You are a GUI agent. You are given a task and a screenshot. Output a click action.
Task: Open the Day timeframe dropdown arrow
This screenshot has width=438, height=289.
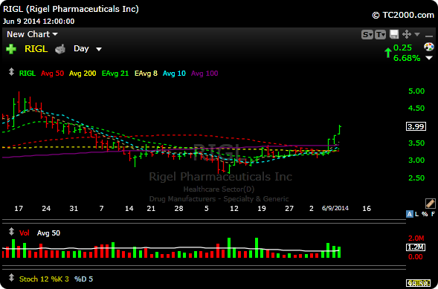coord(99,49)
